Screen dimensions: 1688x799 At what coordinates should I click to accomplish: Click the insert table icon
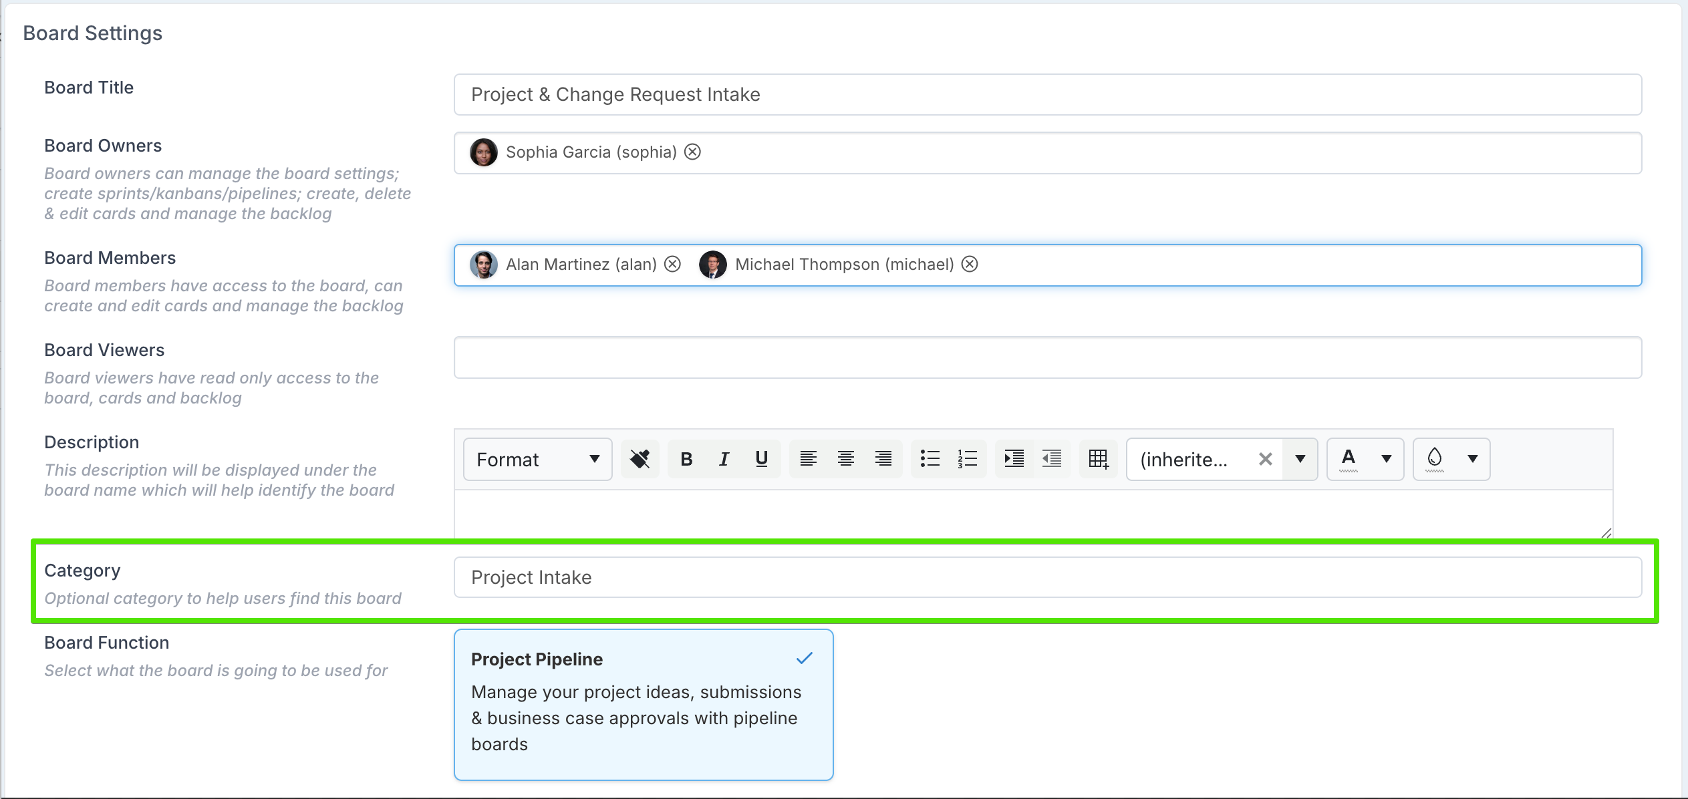(x=1098, y=459)
